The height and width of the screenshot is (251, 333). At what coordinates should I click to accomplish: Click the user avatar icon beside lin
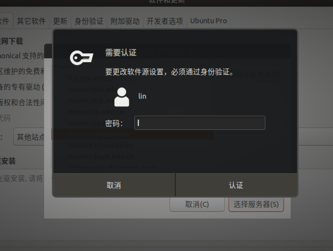(122, 97)
